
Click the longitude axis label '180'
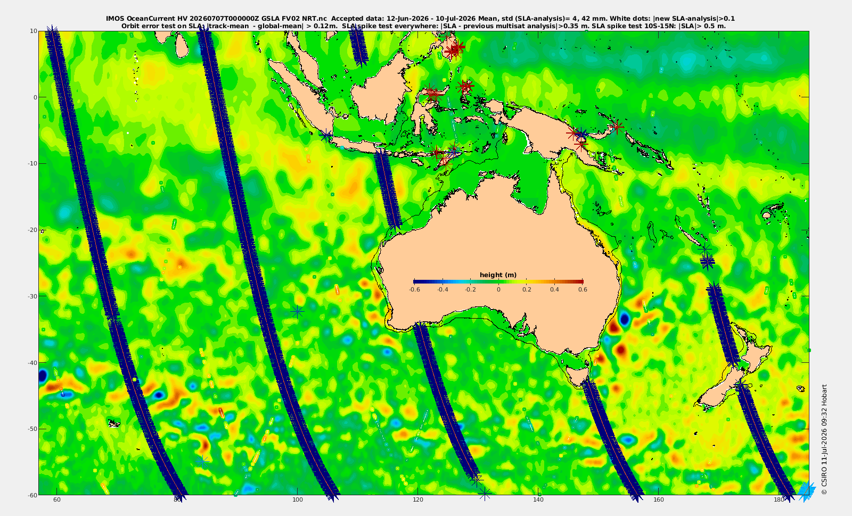[x=779, y=500]
